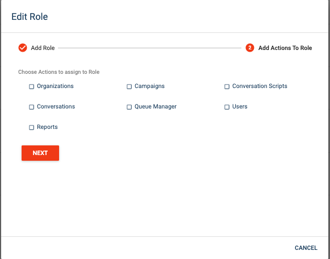Cancel the Edit Role dialog
Image resolution: width=330 pixels, height=259 pixels.
tap(306, 248)
